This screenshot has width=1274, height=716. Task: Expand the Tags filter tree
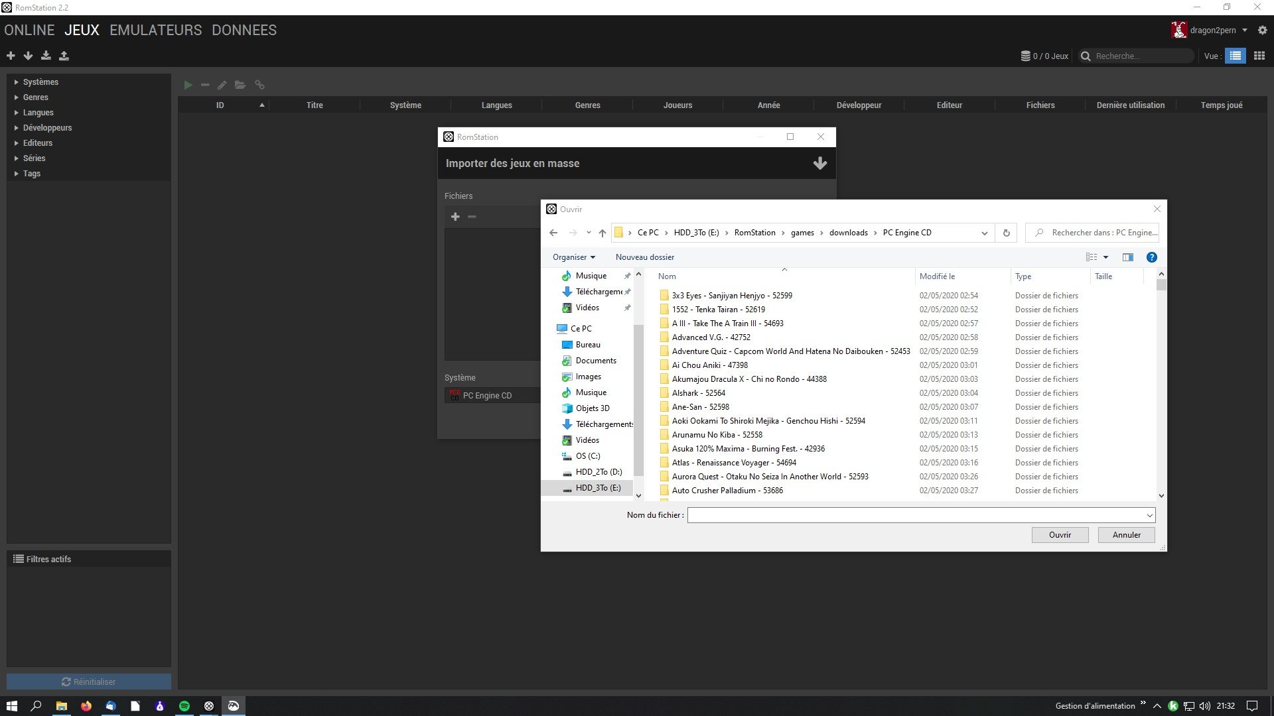click(16, 174)
